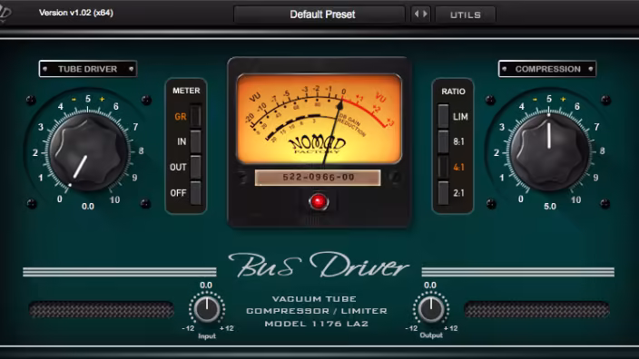Screen dimensions: 639x359
Task: Click the Version v1.02 (x64) text
Action: click(76, 13)
